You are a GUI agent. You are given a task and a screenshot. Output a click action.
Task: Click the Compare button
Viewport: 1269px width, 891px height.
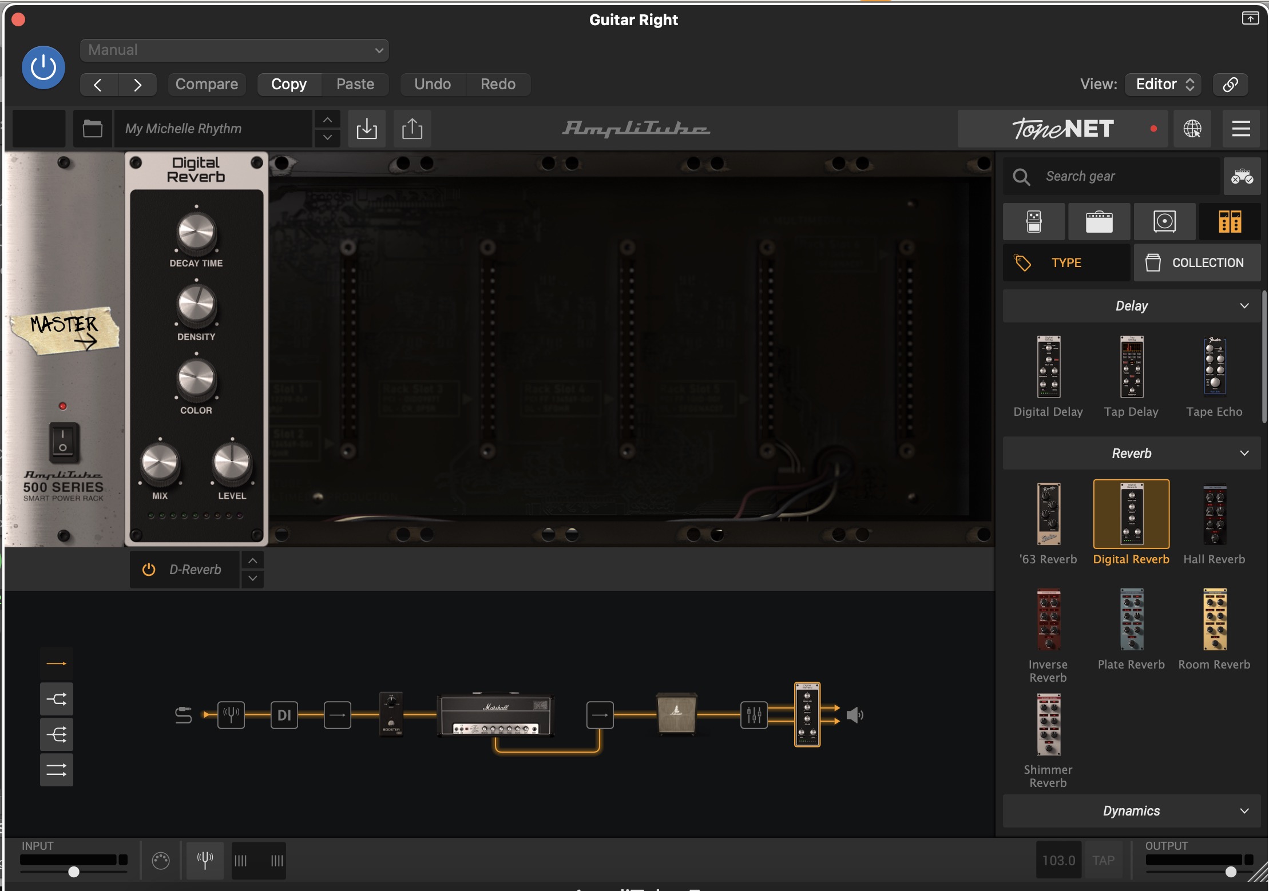207,85
